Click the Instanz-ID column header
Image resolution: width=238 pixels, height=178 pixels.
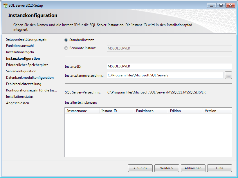point(116,111)
